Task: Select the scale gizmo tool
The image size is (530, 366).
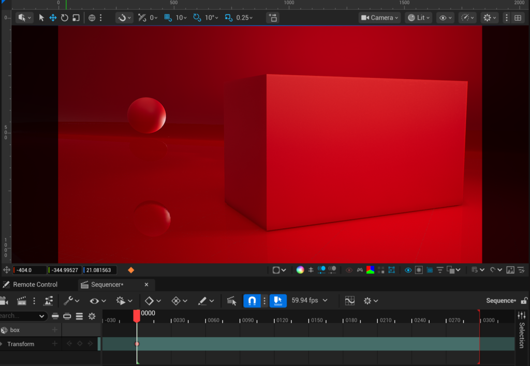Action: tap(76, 18)
